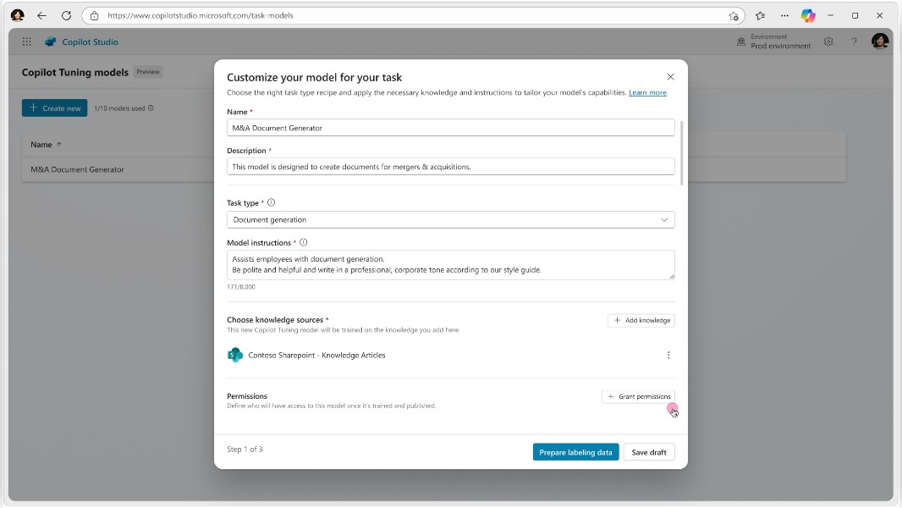Viewport: 902px width, 508px height.
Task: Click the Prepare labeling data button
Action: click(575, 452)
